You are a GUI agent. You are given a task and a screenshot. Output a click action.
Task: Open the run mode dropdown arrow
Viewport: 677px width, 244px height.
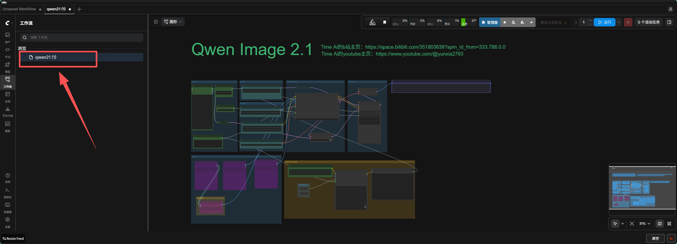click(x=619, y=22)
